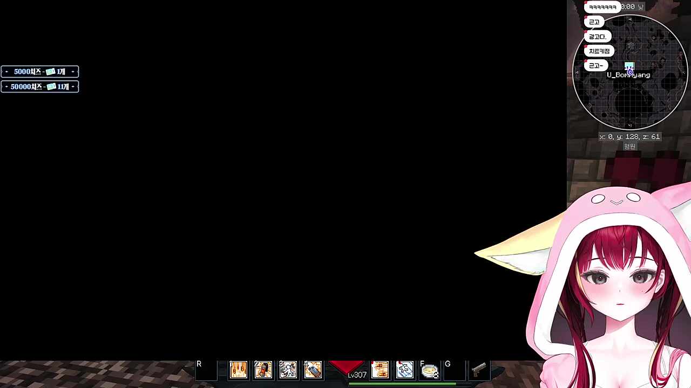Select the pistol weapon slot
691x388 pixels.
[x=479, y=370]
